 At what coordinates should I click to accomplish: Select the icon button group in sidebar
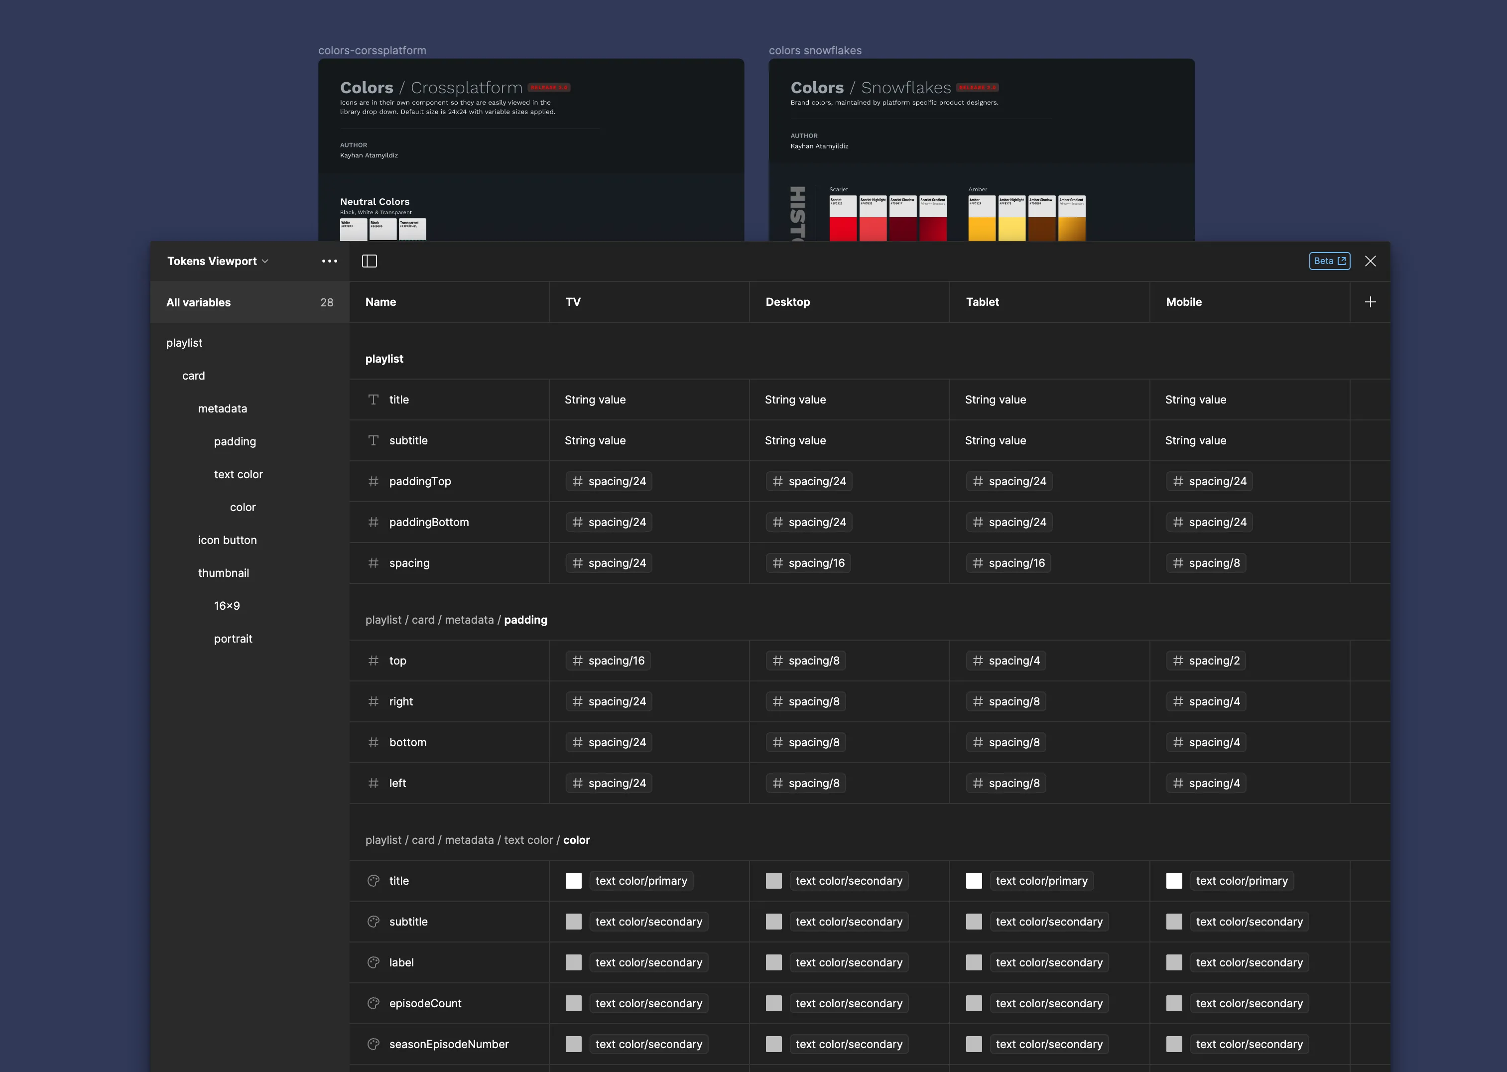tap(227, 540)
